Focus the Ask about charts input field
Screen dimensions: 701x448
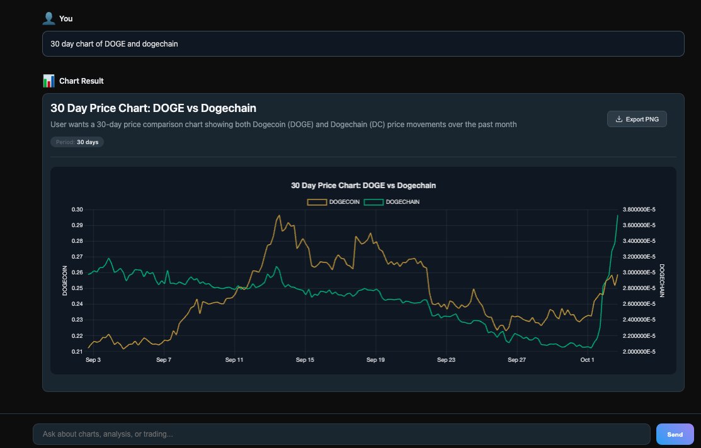pos(341,434)
